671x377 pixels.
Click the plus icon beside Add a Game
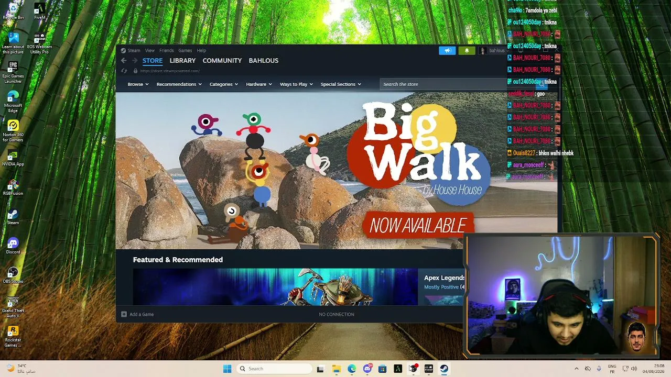[x=124, y=314]
